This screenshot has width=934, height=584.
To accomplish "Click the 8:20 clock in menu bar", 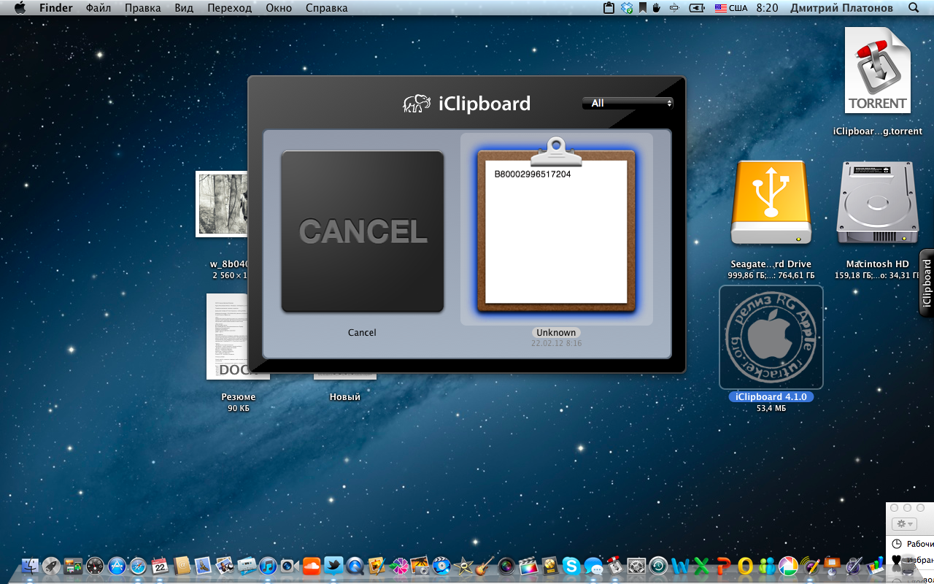I will click(x=767, y=8).
